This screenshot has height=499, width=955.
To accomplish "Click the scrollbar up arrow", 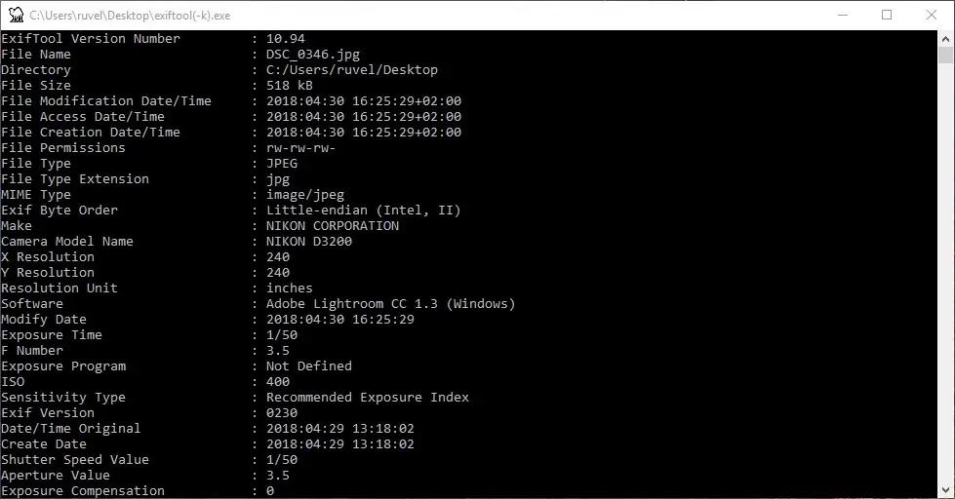I will pos(946,38).
